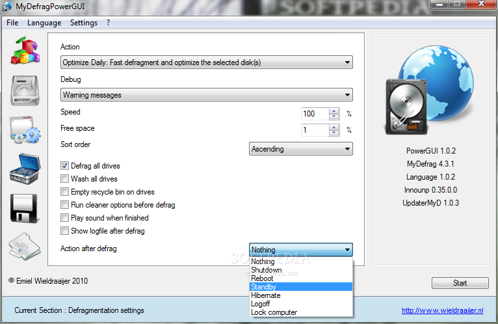Click the MyDefrag 4.3.1 version text
The image size is (498, 324).
tap(430, 164)
